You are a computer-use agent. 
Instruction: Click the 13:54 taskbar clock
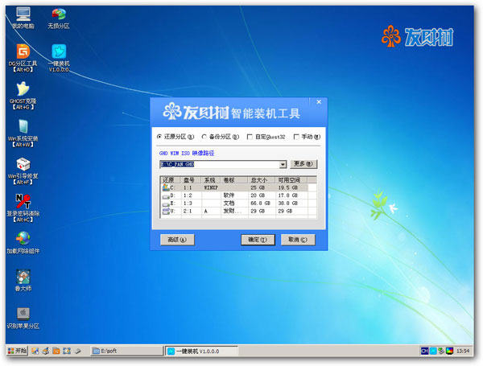click(463, 352)
